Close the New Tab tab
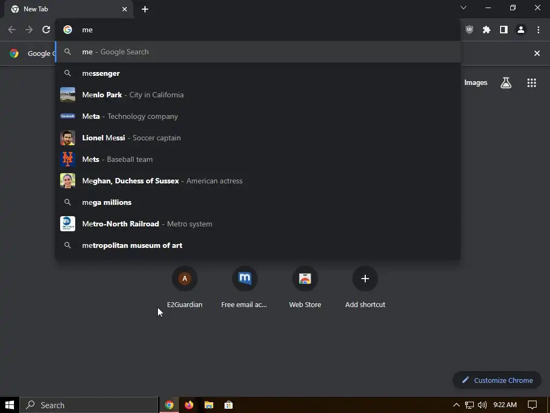The image size is (550, 413). click(x=125, y=9)
